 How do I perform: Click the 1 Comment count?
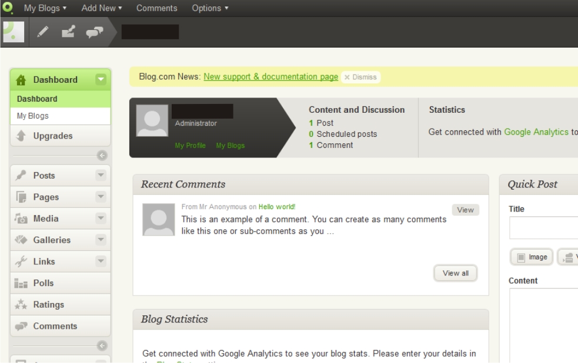click(x=330, y=145)
